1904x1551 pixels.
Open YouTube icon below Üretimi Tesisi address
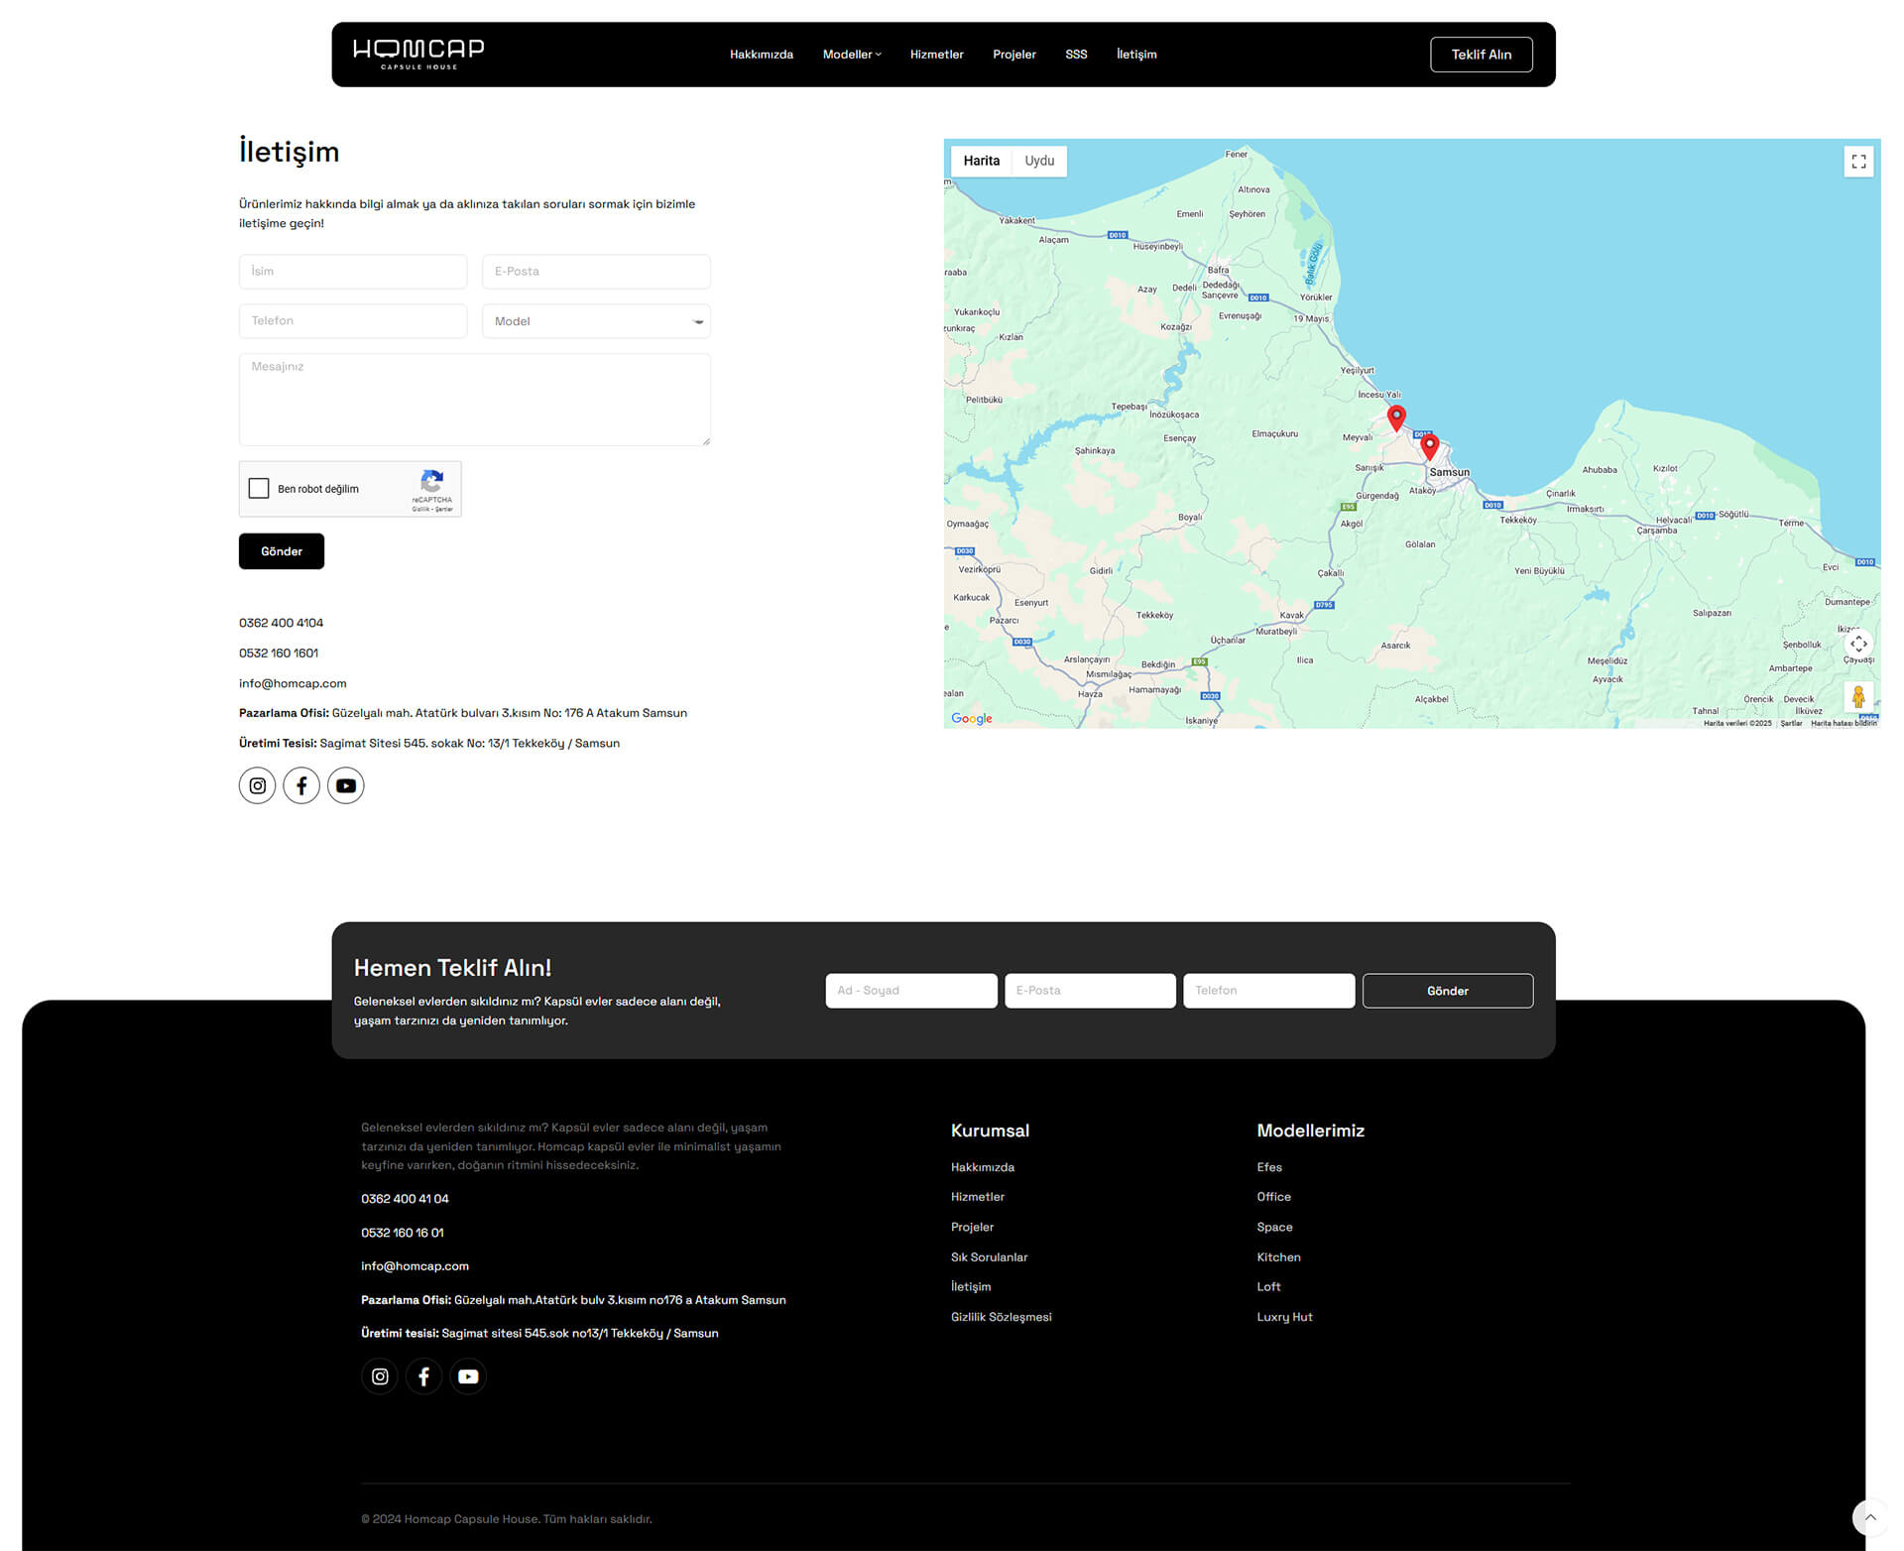[346, 785]
